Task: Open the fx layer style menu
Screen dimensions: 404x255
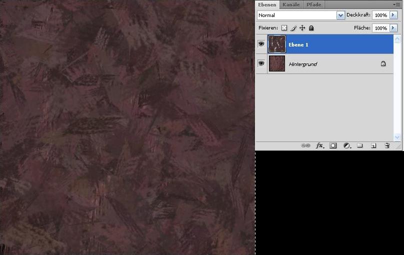Action: [x=319, y=145]
